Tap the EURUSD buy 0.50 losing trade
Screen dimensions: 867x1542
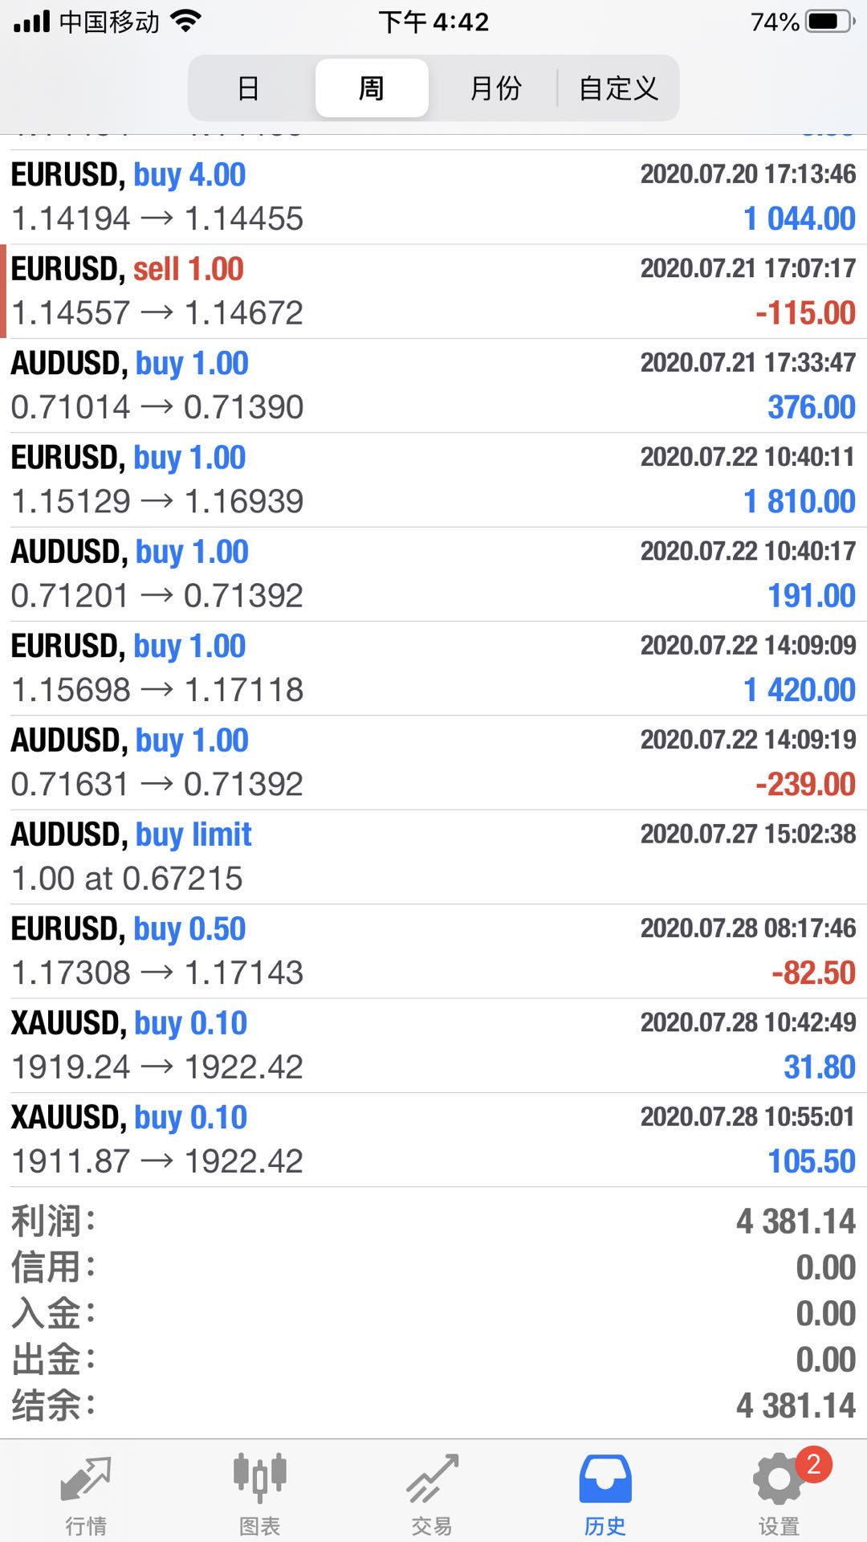click(x=433, y=951)
